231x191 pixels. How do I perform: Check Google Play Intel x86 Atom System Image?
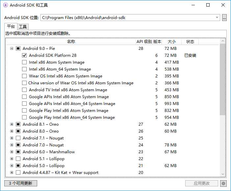(24, 111)
